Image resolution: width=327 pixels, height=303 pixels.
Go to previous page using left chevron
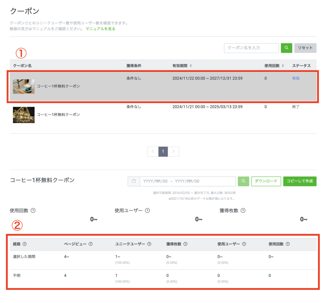pyautogui.click(x=153, y=151)
